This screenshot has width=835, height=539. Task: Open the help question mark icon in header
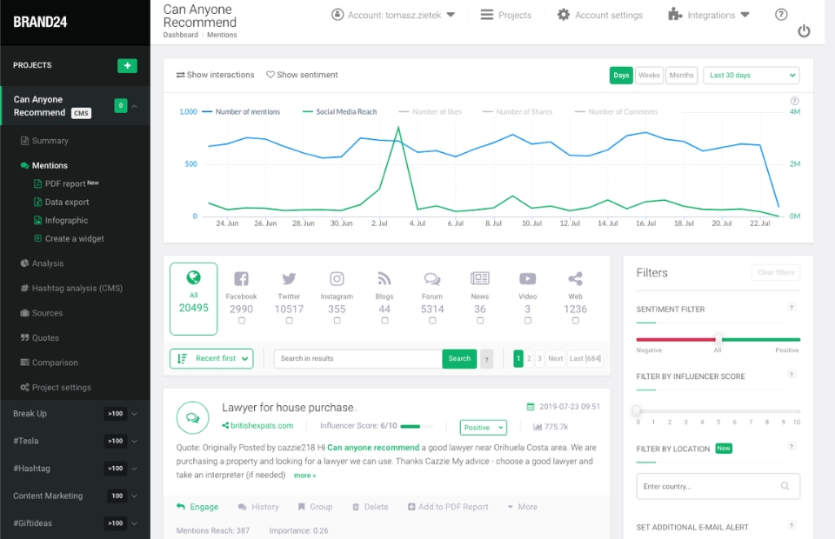(x=781, y=15)
